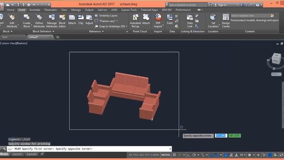Toggle ortho mode in the status bar
Image resolution: width=284 pixels, height=160 pixels.
pos(189,155)
